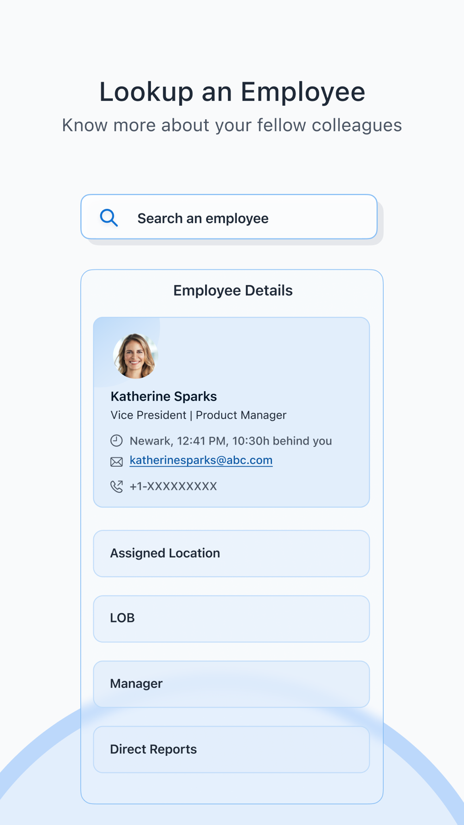Expand the Assigned Location section

232,554
